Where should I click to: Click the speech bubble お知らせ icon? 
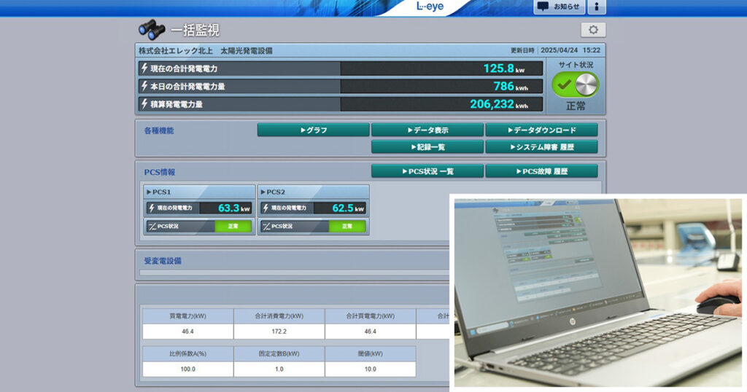pos(543,7)
